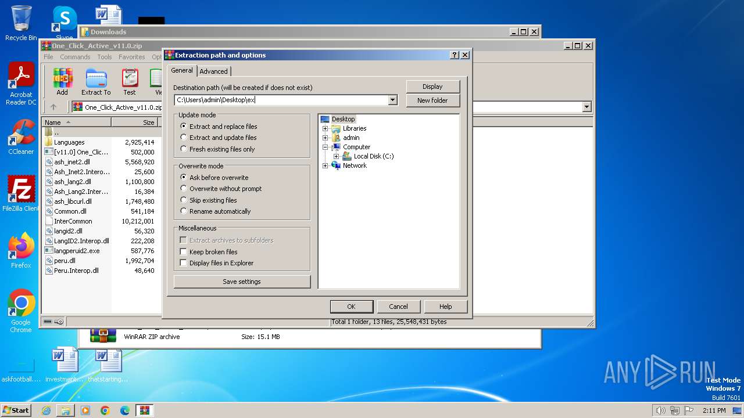
Task: Click the Add toolbar icon in WinRAR
Action: 62,82
